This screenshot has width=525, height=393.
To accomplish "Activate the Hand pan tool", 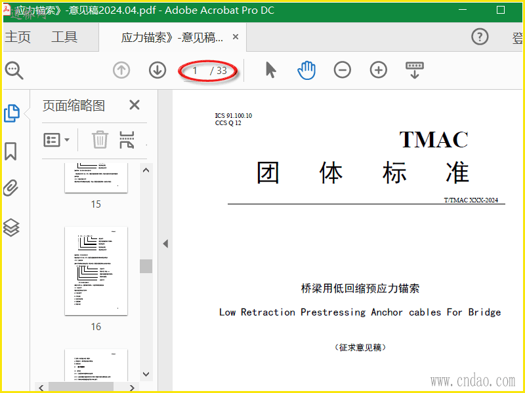I will [x=306, y=70].
